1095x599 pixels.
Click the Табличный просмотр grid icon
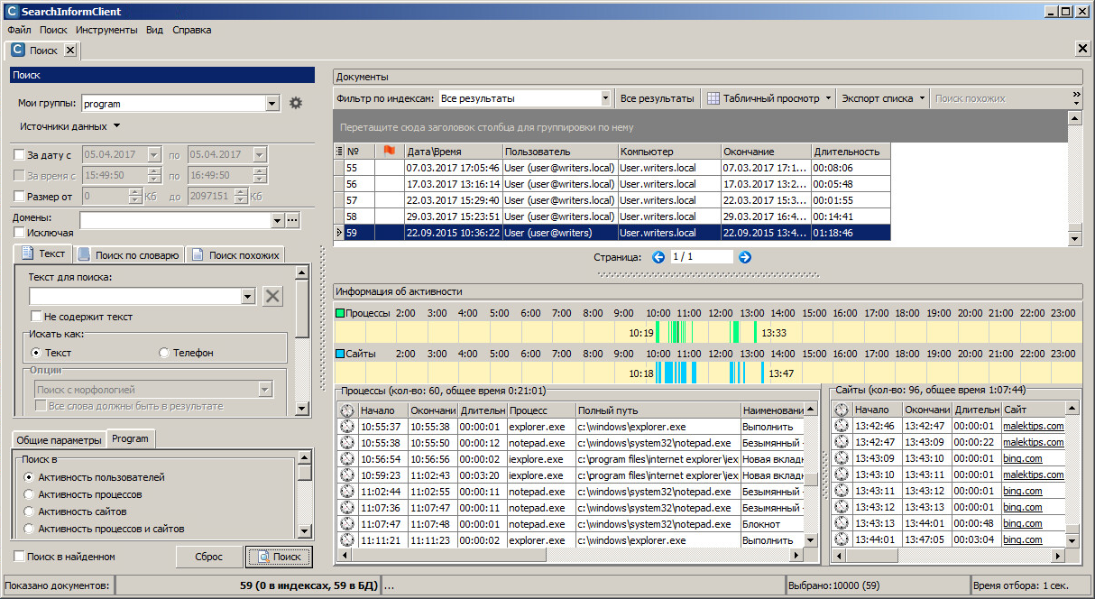coord(713,98)
